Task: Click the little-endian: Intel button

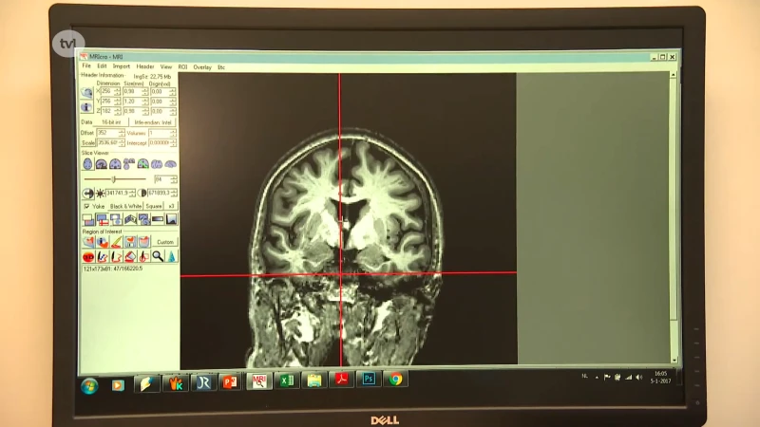Action: (153, 122)
